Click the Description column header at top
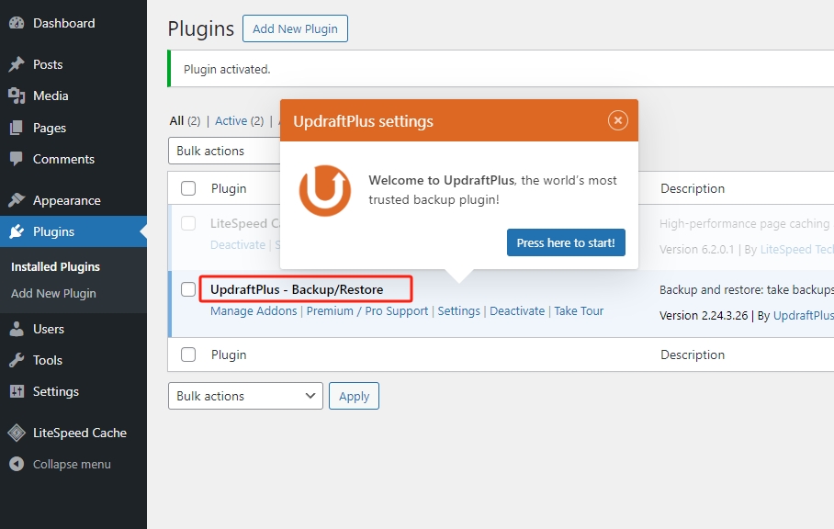834x529 pixels. pyautogui.click(x=693, y=188)
